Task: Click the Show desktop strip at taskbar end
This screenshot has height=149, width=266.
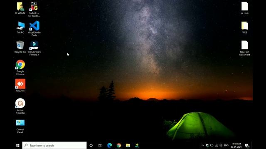Action: coord(252,145)
